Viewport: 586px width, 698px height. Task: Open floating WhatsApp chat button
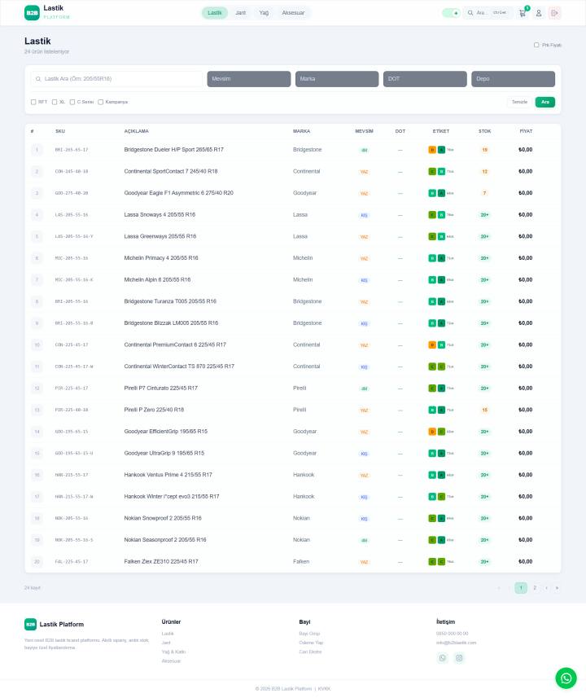pyautogui.click(x=566, y=678)
